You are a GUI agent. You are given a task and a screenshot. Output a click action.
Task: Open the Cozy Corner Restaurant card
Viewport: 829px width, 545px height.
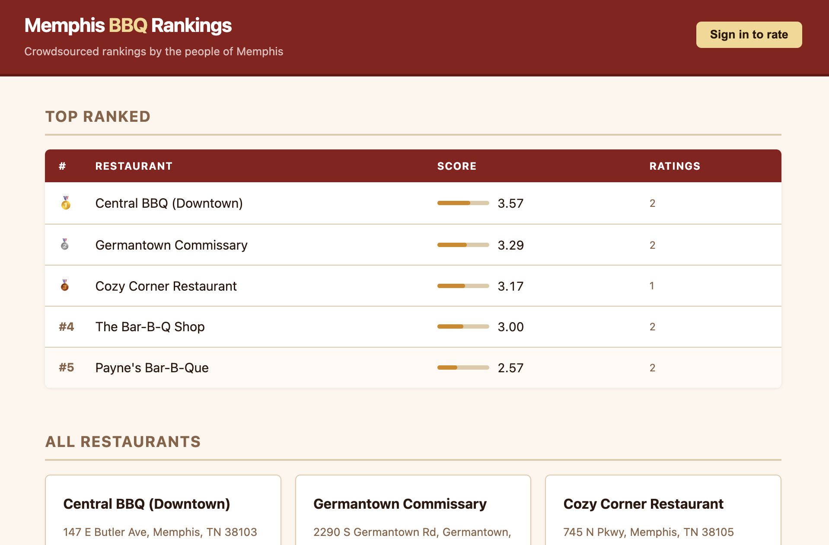[663, 510]
